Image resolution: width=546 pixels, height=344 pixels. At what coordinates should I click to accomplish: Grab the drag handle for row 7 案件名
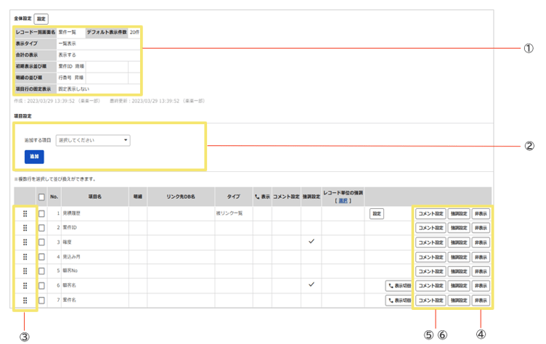pos(25,300)
